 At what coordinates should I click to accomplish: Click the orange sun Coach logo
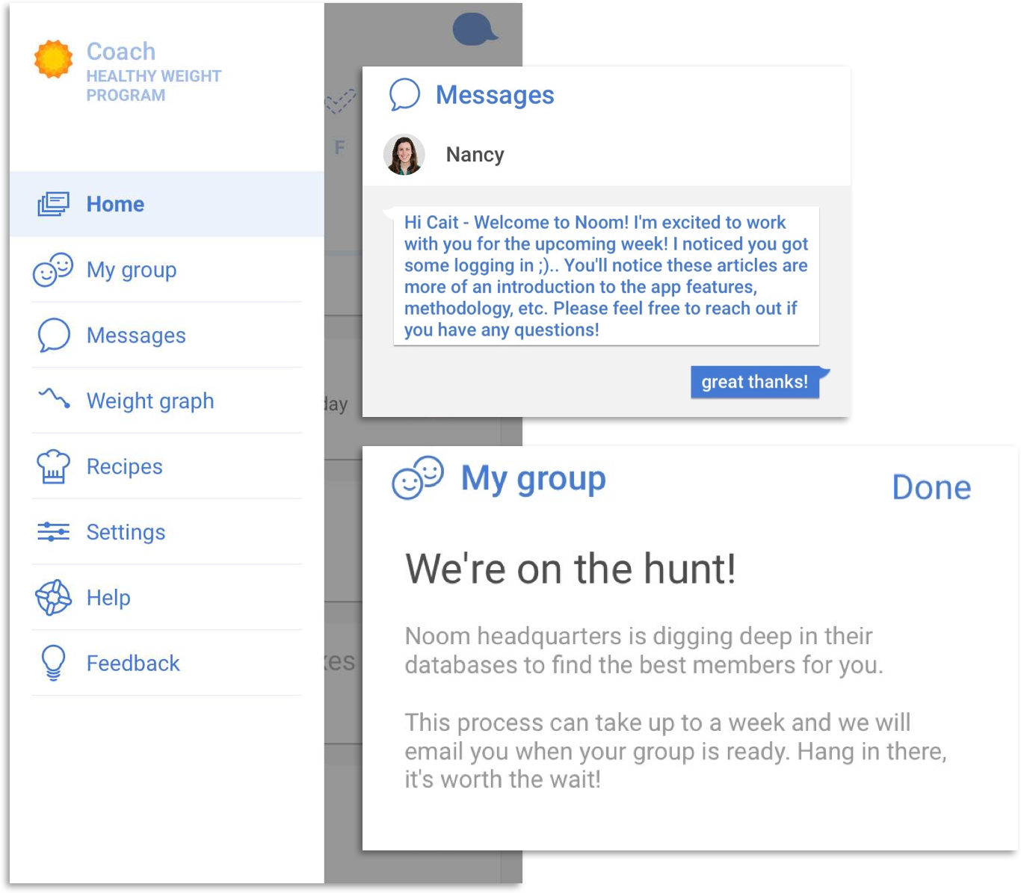54,59
